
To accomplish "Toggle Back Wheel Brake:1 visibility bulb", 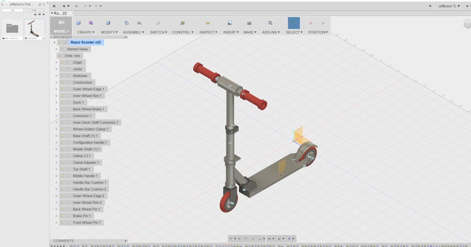I will coord(62,109).
